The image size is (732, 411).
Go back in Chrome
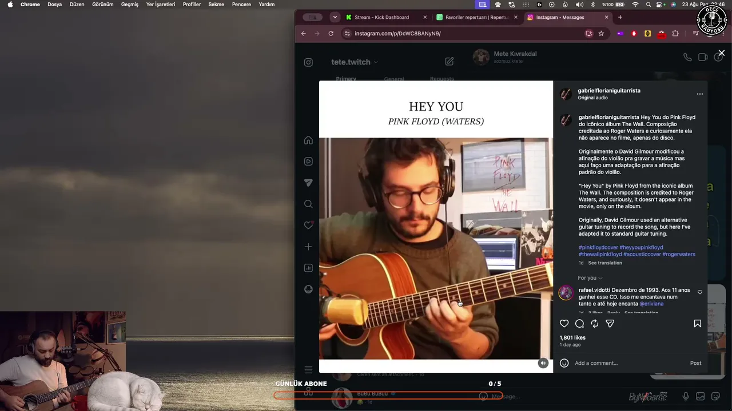coord(304,34)
